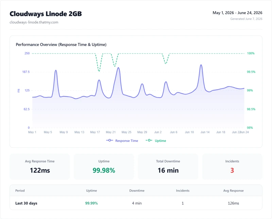Click the cloudways-linode.thatmy.com URL text
The height and width of the screenshot is (219, 272).
coord(34,22)
